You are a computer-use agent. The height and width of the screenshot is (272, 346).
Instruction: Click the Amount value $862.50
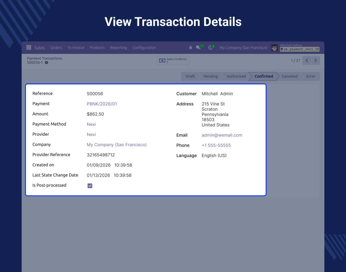coord(95,114)
